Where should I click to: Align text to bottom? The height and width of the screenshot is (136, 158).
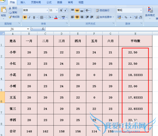coord(82,10)
